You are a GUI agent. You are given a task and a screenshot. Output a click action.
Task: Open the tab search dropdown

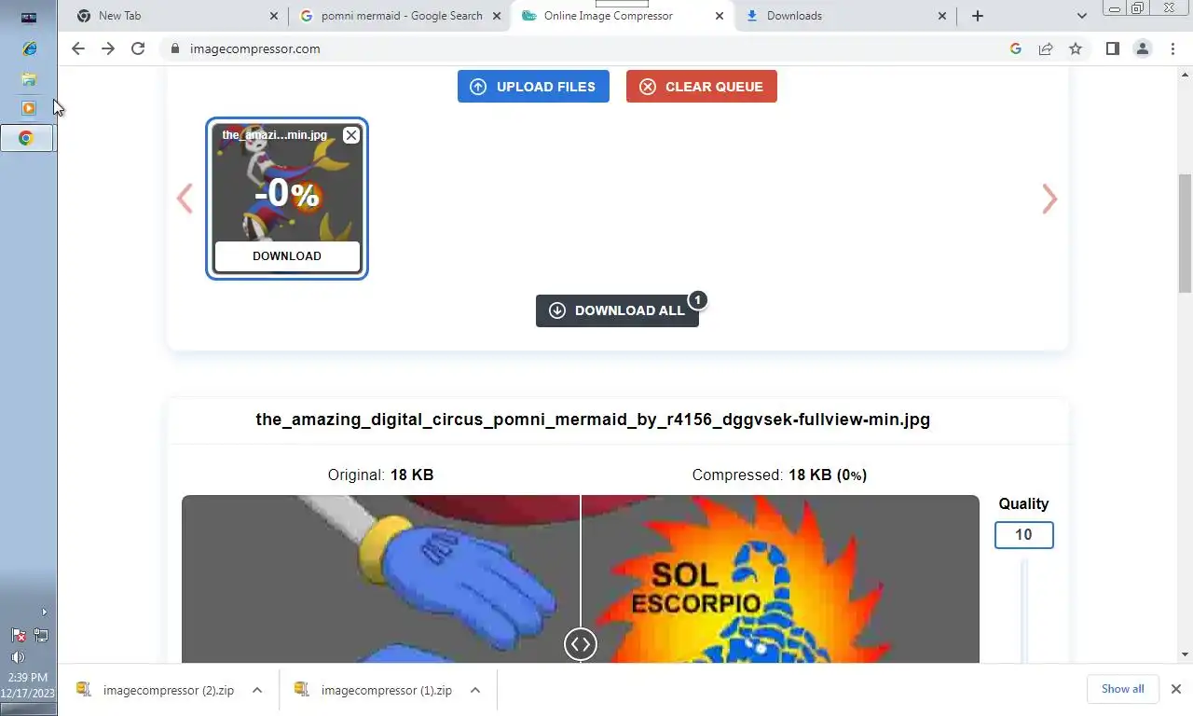(x=1081, y=16)
